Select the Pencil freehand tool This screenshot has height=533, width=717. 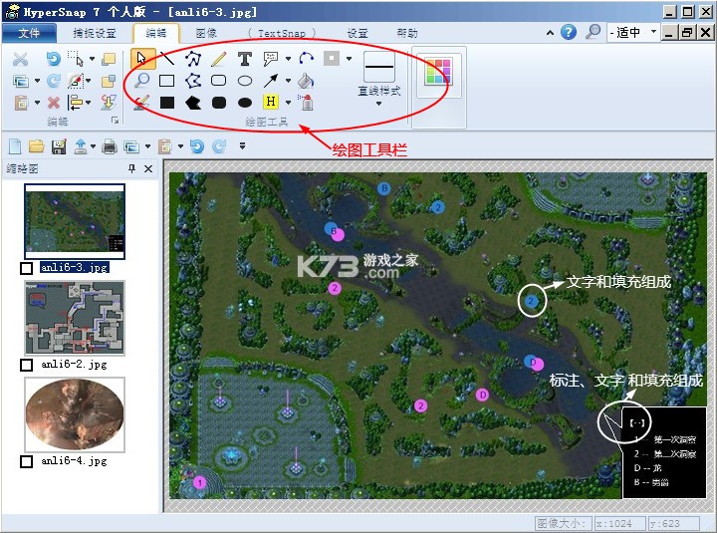click(x=219, y=59)
